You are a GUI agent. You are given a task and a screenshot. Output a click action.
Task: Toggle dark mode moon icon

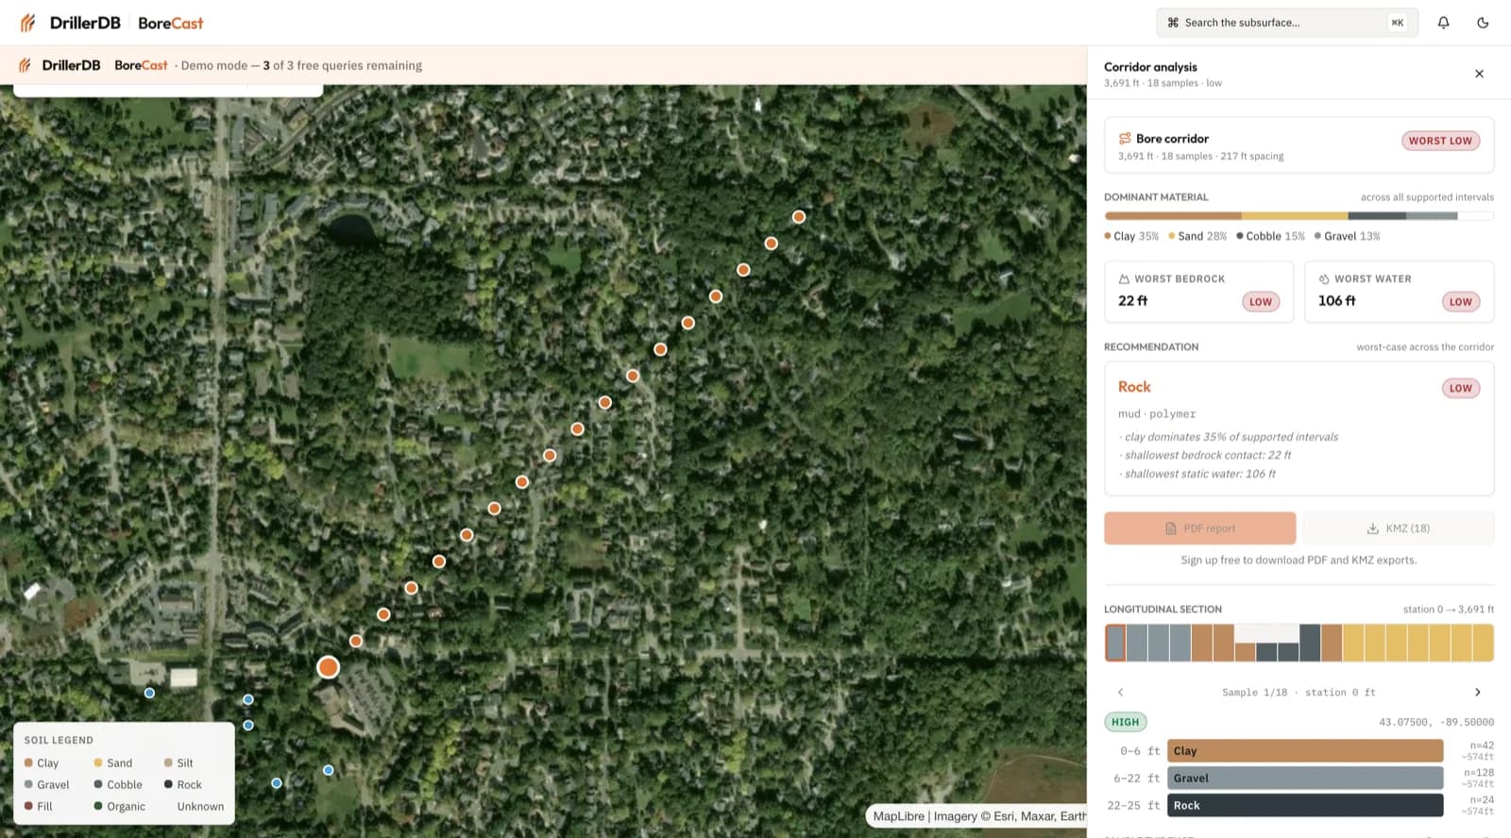coord(1483,23)
